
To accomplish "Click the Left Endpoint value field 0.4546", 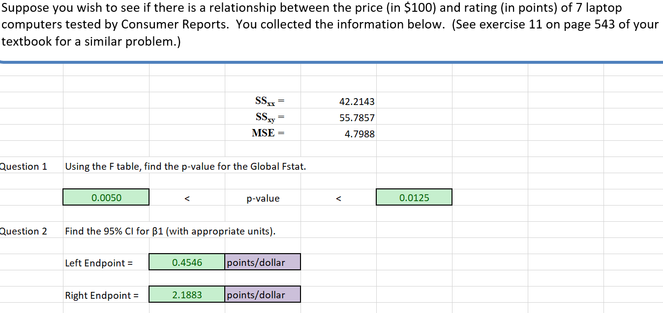I will [187, 262].
